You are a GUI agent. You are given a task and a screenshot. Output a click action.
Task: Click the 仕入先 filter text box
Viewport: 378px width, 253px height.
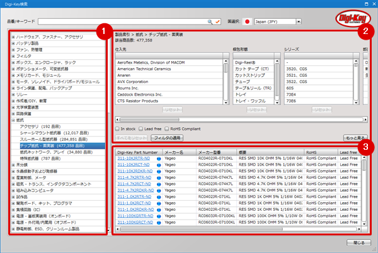coord(169,56)
